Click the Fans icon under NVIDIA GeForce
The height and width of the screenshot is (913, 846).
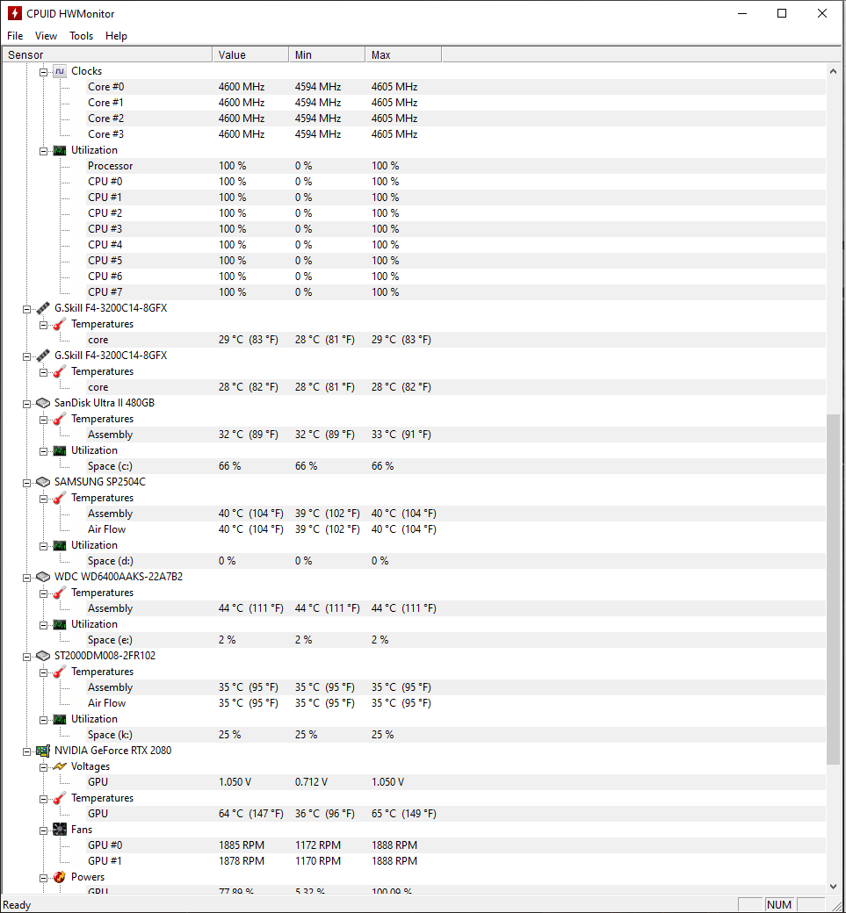tap(60, 829)
